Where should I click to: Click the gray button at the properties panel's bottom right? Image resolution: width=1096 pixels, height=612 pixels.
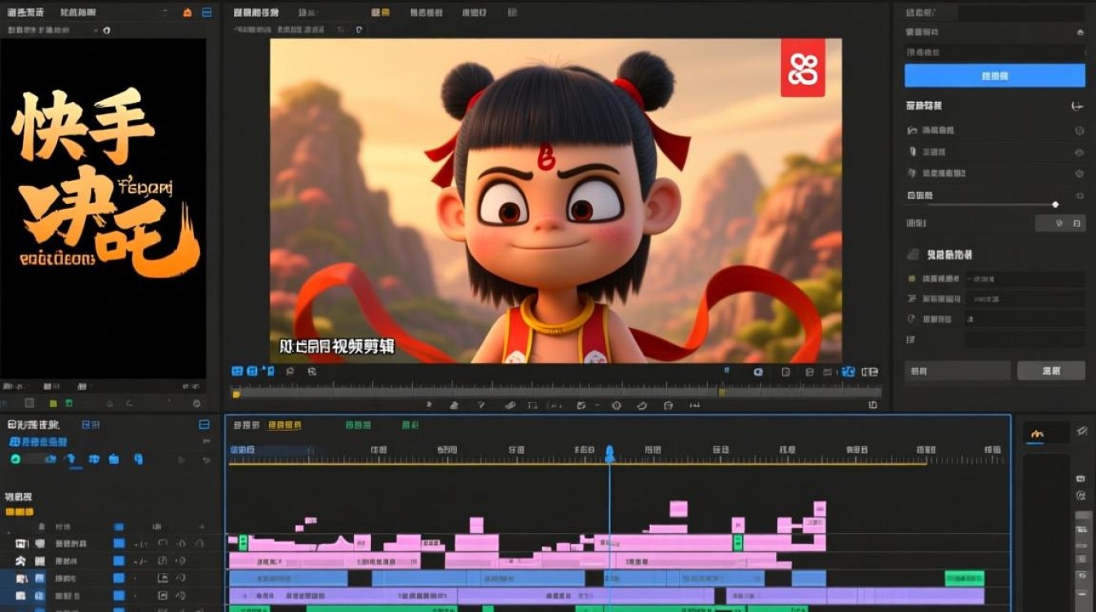(1050, 371)
